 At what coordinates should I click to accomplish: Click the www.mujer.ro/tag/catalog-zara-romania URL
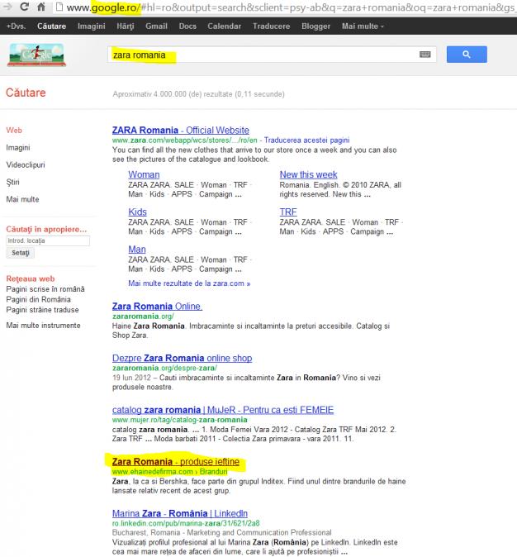pos(180,420)
